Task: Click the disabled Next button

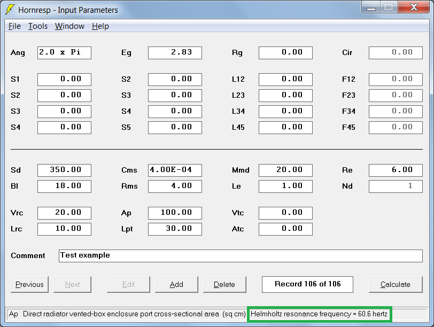Action: point(72,284)
